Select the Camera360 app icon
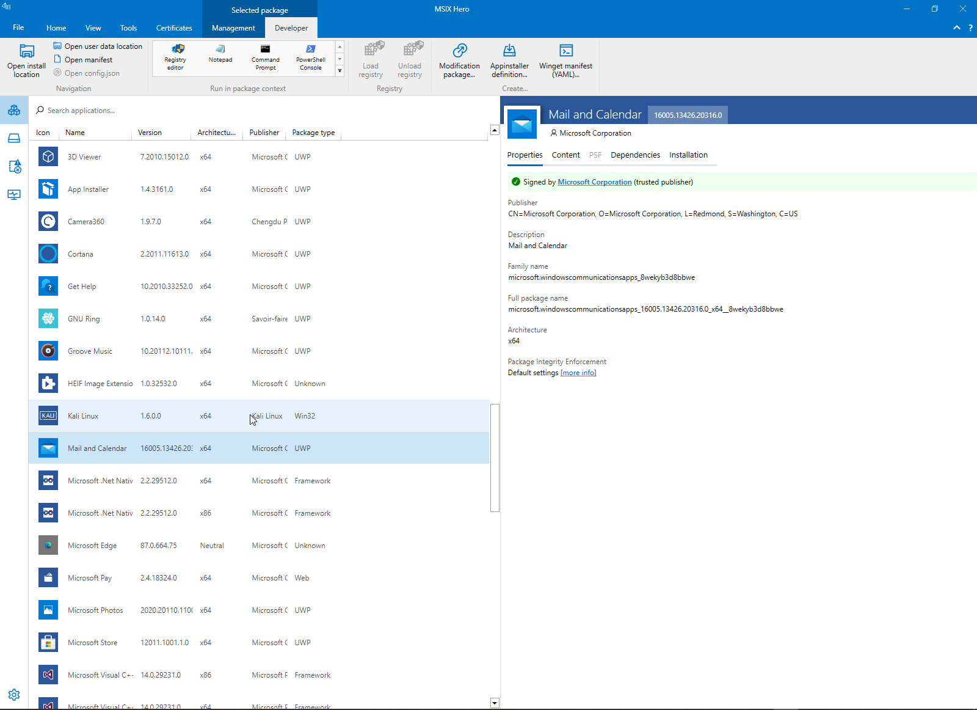Viewport: 977px width, 710px height. point(48,222)
